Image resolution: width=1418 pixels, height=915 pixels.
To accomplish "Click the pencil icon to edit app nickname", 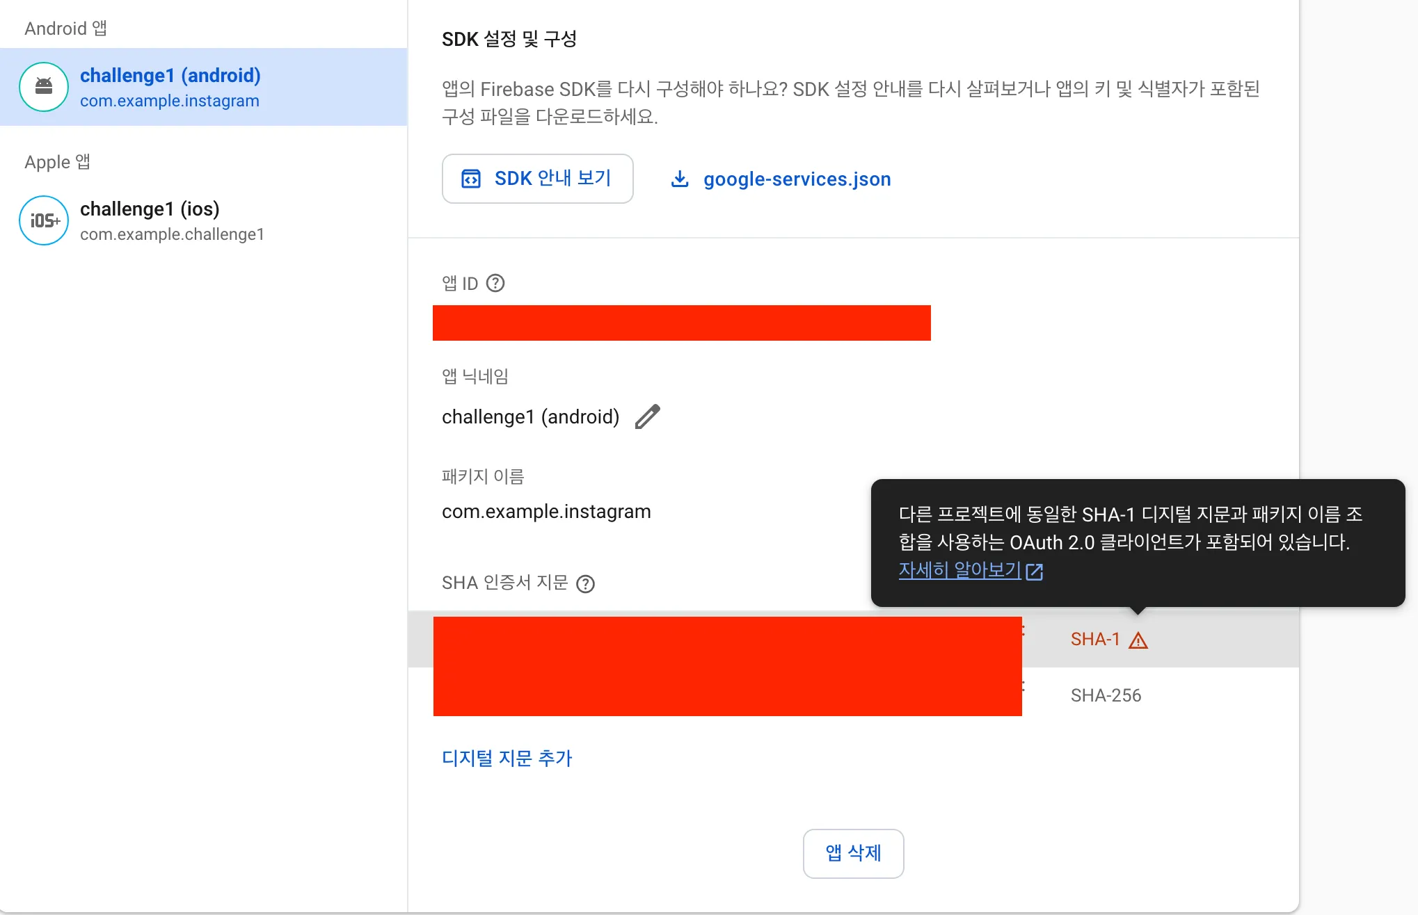I will pyautogui.click(x=647, y=417).
